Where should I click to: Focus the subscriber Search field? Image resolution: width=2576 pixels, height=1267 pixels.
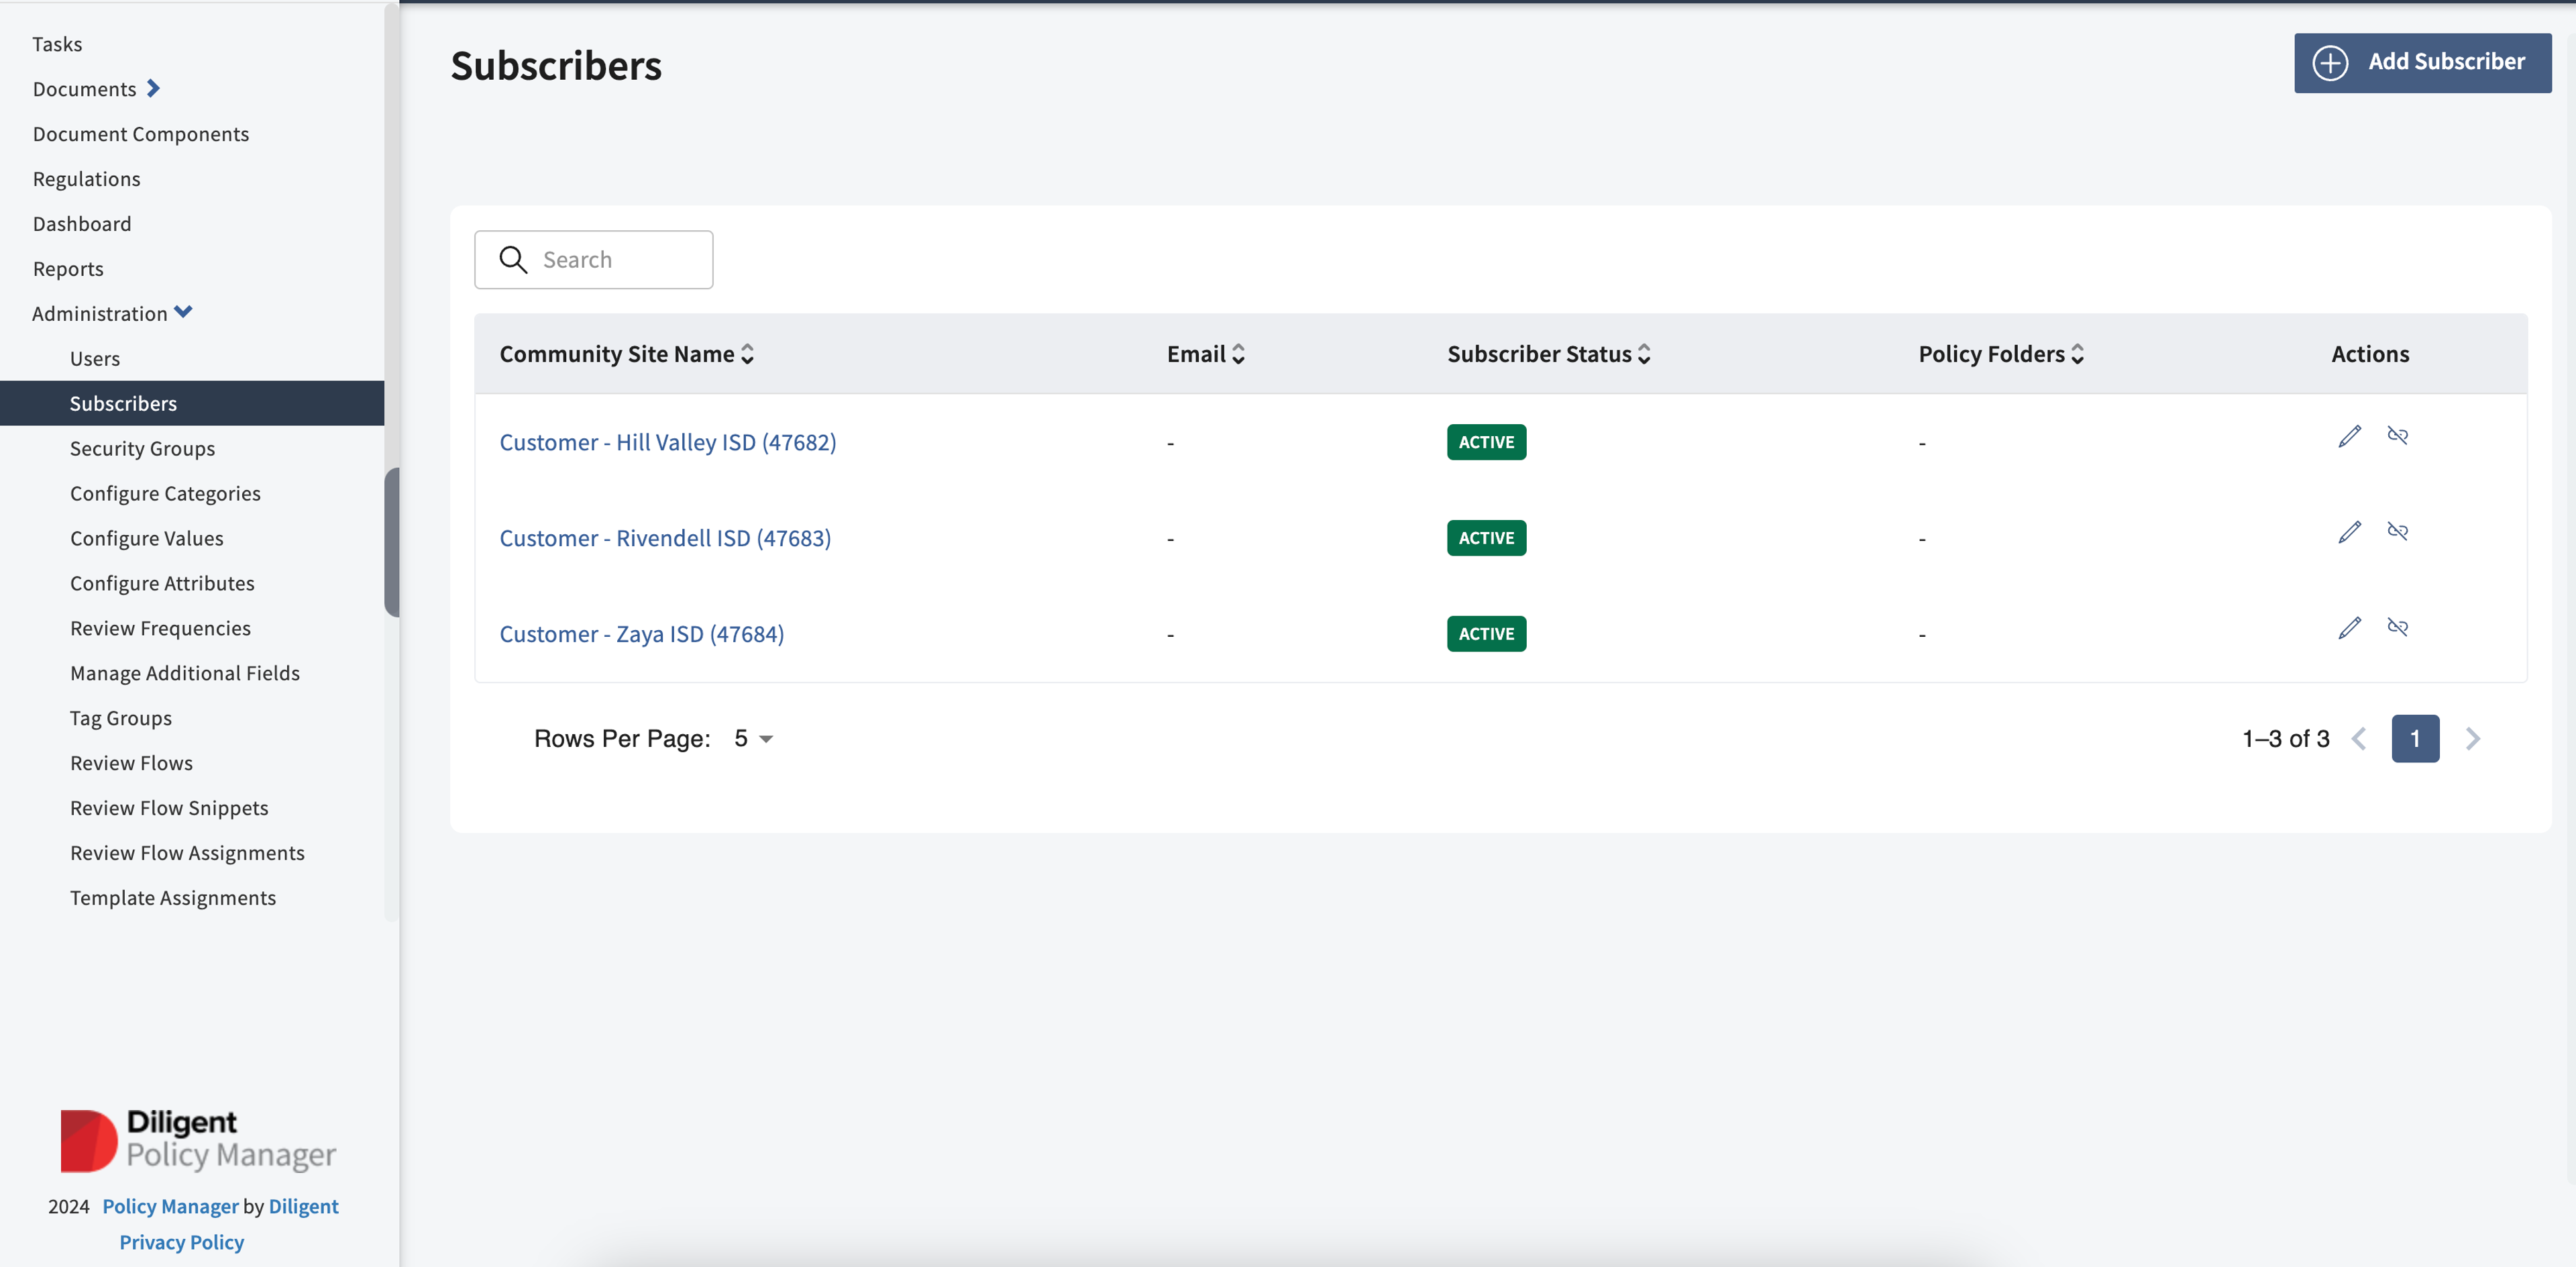(594, 260)
